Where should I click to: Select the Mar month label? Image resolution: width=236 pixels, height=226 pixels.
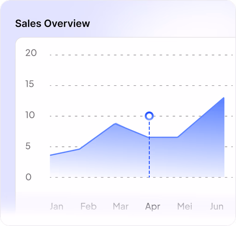pyautogui.click(x=121, y=206)
